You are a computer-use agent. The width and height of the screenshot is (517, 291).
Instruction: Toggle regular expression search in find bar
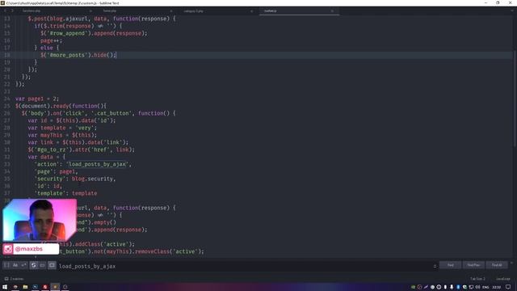click(6, 265)
